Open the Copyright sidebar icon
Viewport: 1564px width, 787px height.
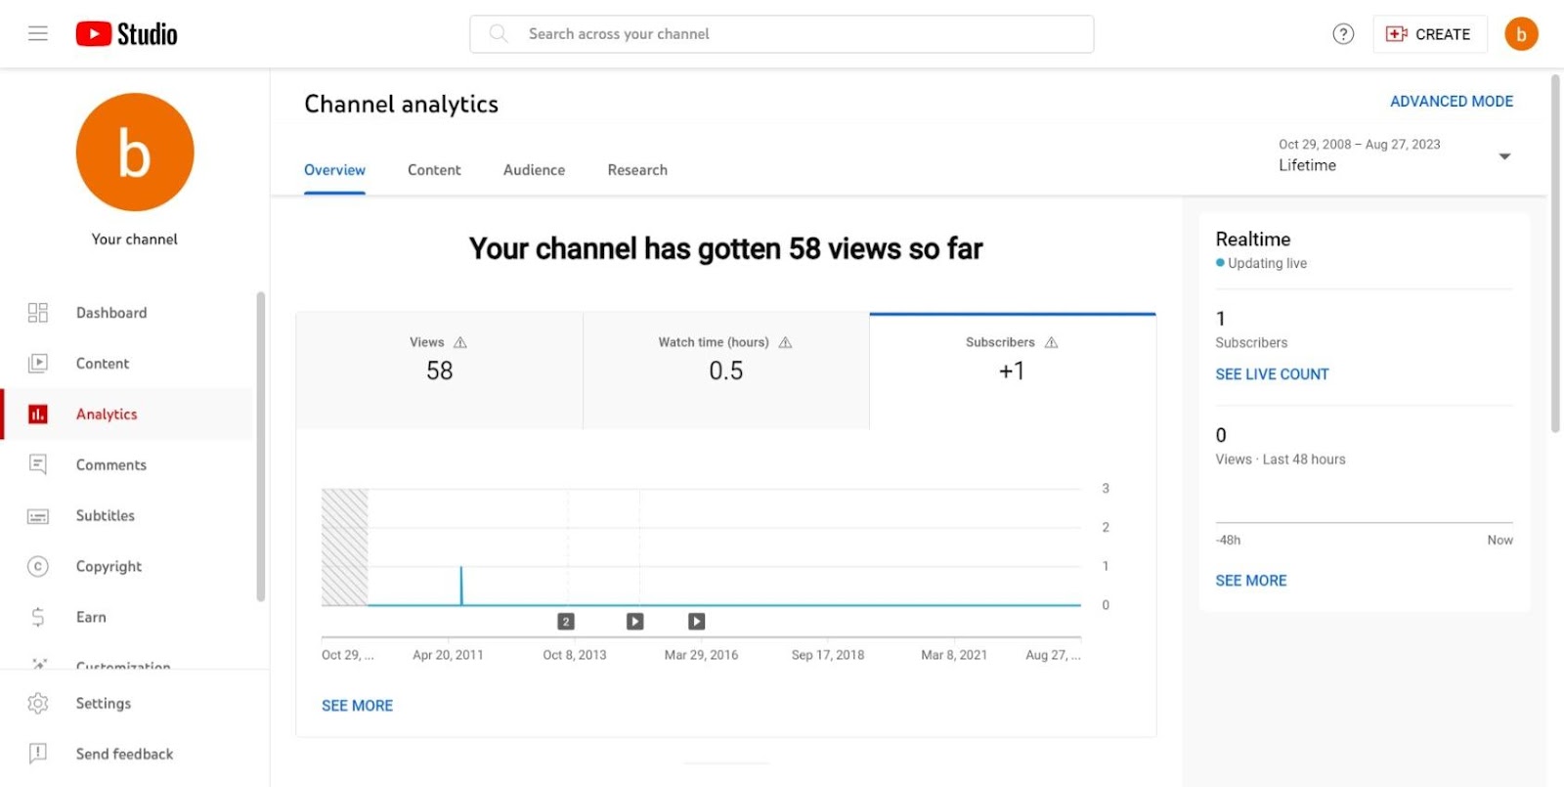(38, 566)
